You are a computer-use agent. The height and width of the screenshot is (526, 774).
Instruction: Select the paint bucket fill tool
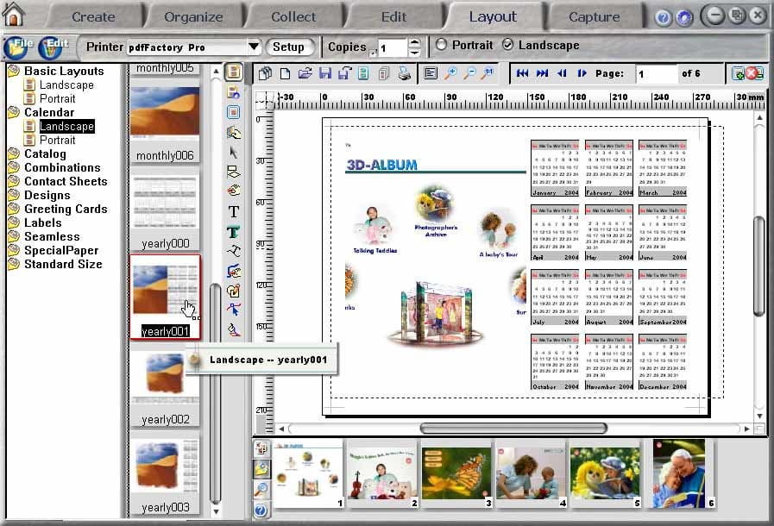[234, 329]
